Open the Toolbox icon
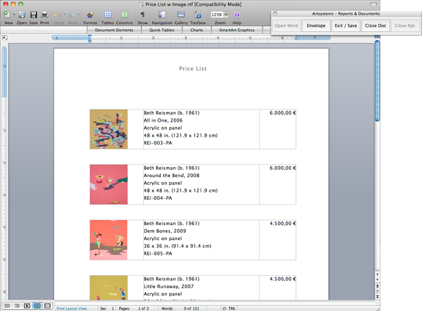The image size is (422, 311). (x=197, y=14)
